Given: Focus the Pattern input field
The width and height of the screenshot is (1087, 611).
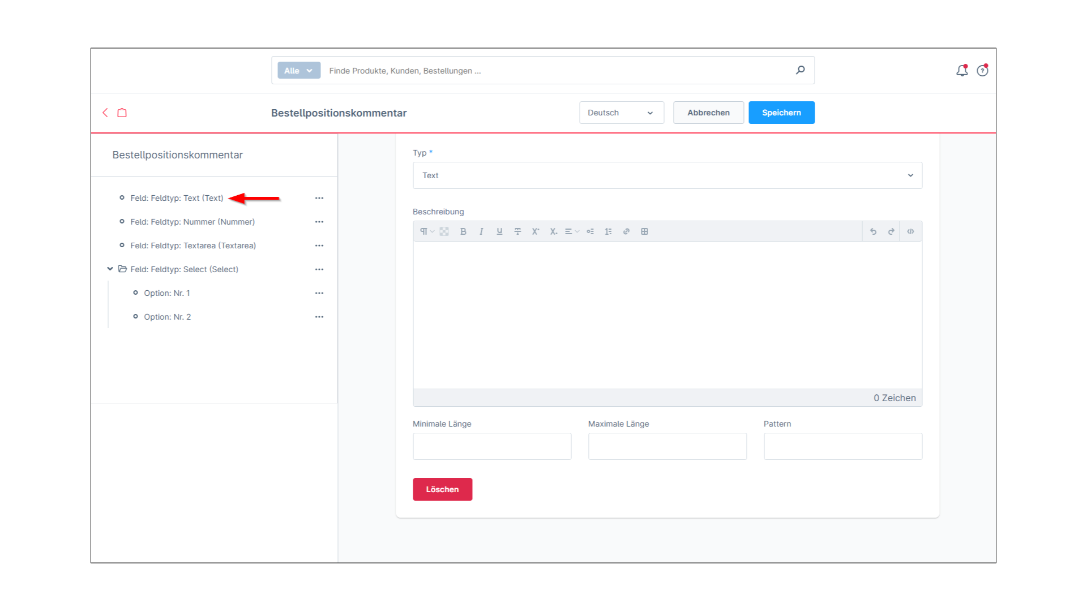Looking at the screenshot, I should click(843, 446).
